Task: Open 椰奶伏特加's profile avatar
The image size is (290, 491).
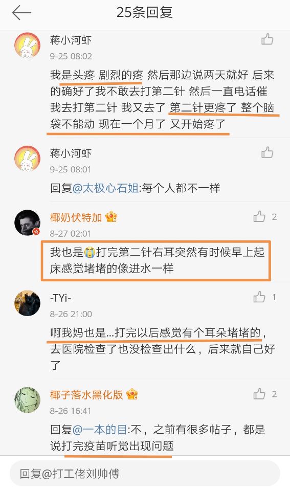Action: (x=28, y=222)
